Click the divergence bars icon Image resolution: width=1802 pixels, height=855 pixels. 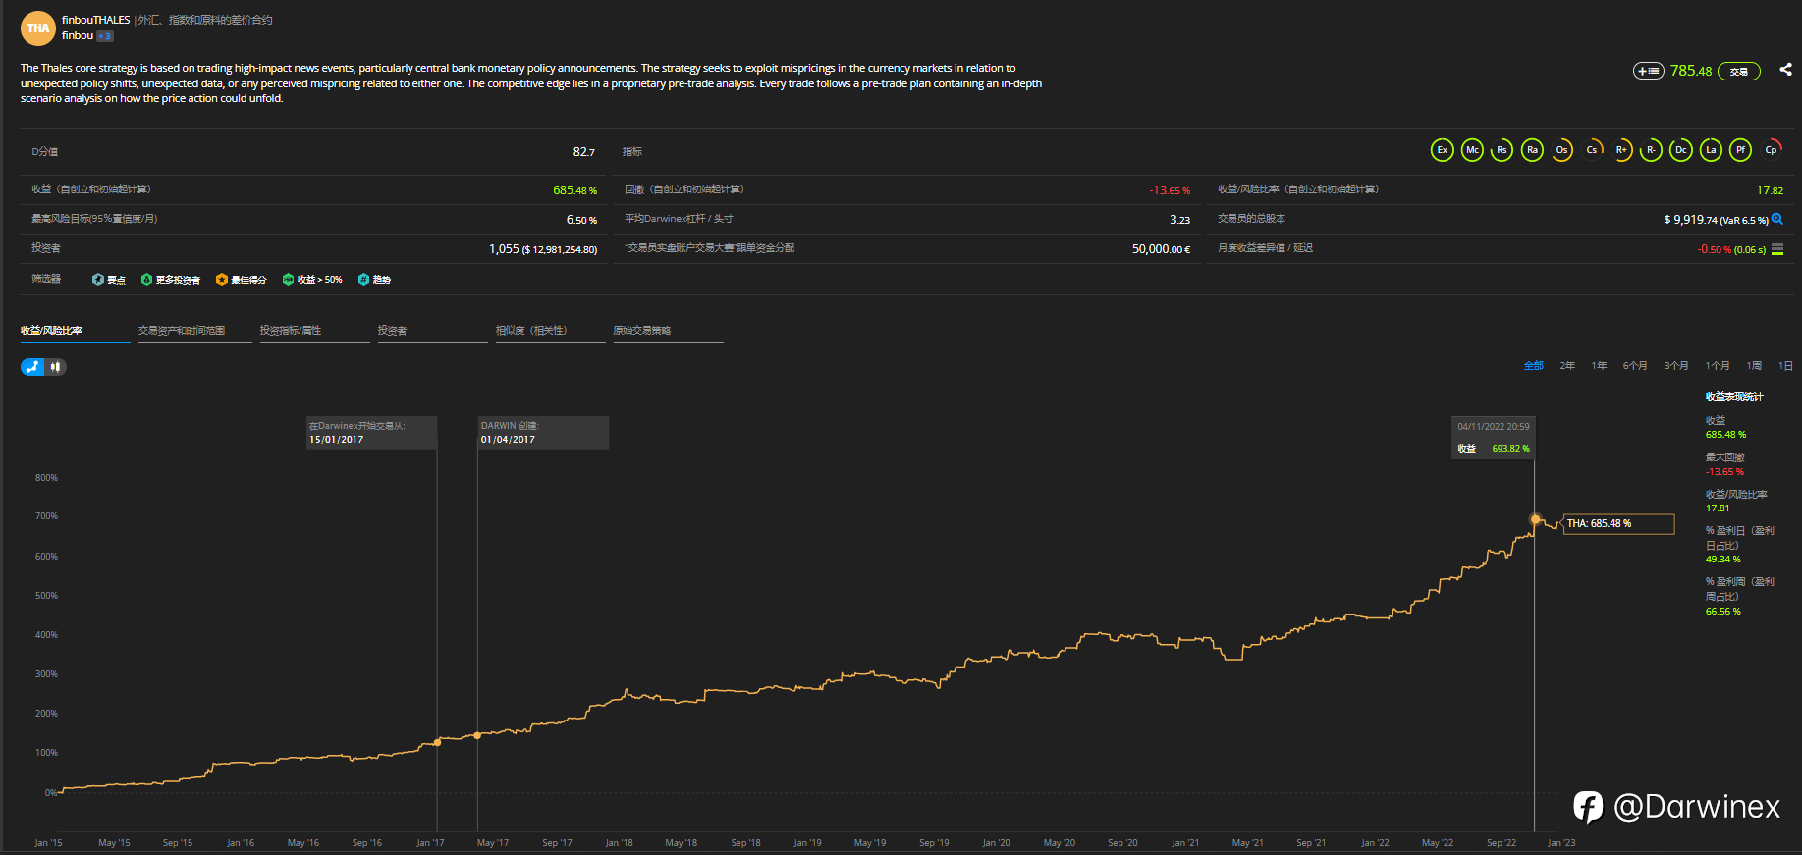1777,249
